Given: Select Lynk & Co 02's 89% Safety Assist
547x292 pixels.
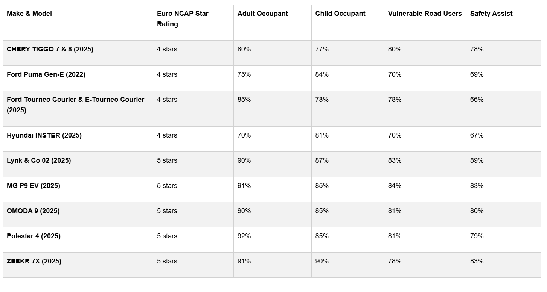Looking at the screenshot, I should [477, 160].
